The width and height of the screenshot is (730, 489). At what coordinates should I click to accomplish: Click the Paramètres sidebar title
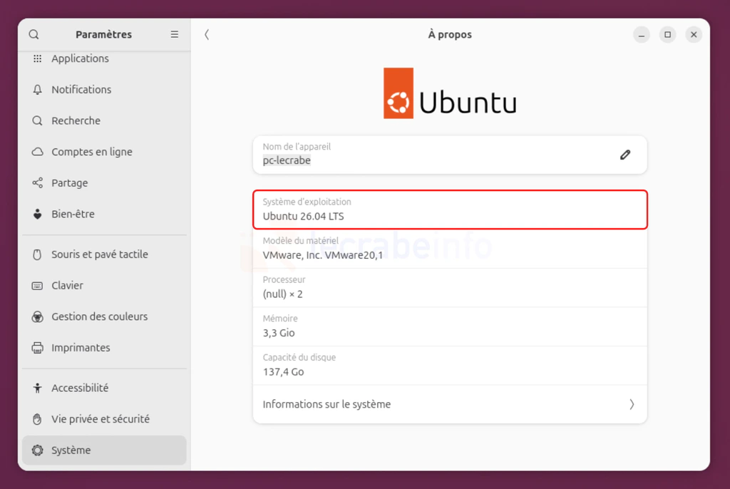(104, 34)
